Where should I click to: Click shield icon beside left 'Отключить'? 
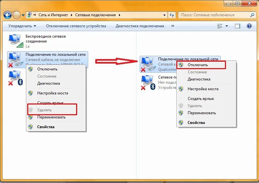click(x=30, y=69)
